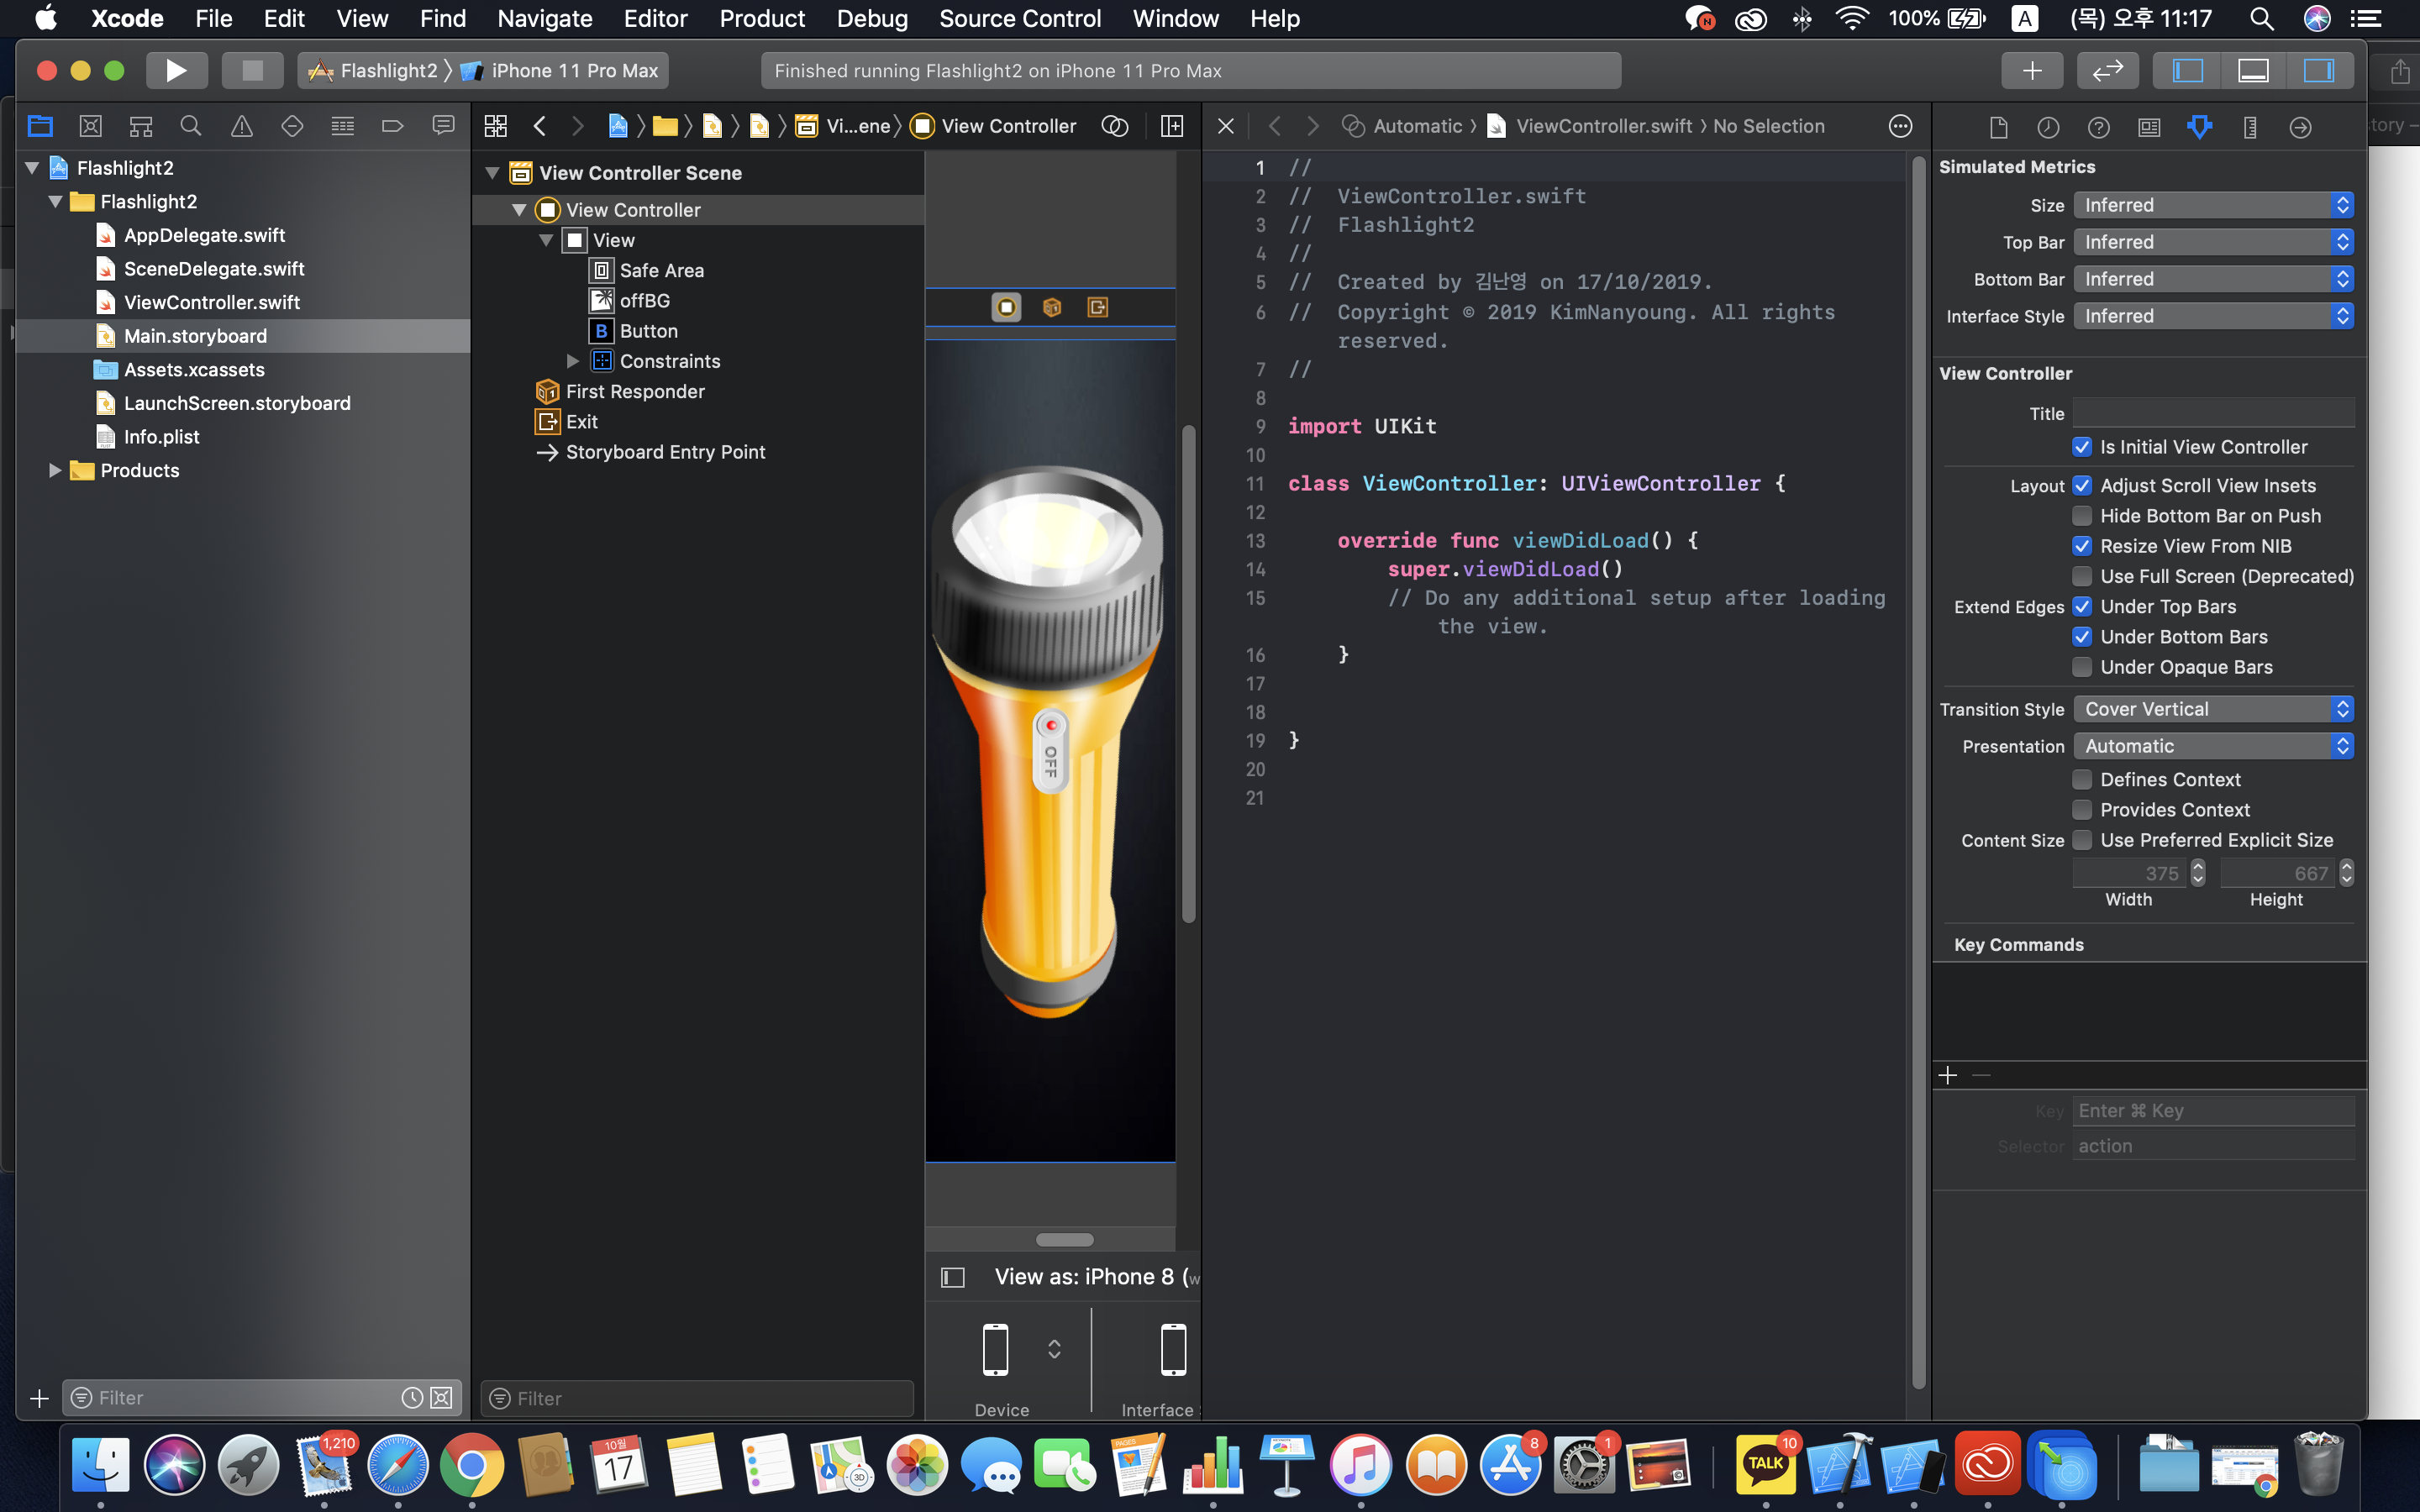Click the Stop button in the toolbar
Viewport: 2420px width, 1512px height.
coord(252,70)
